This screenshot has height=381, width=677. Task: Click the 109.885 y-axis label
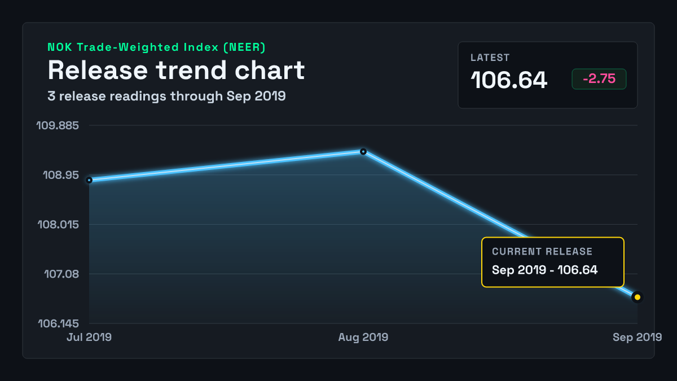[x=58, y=125]
